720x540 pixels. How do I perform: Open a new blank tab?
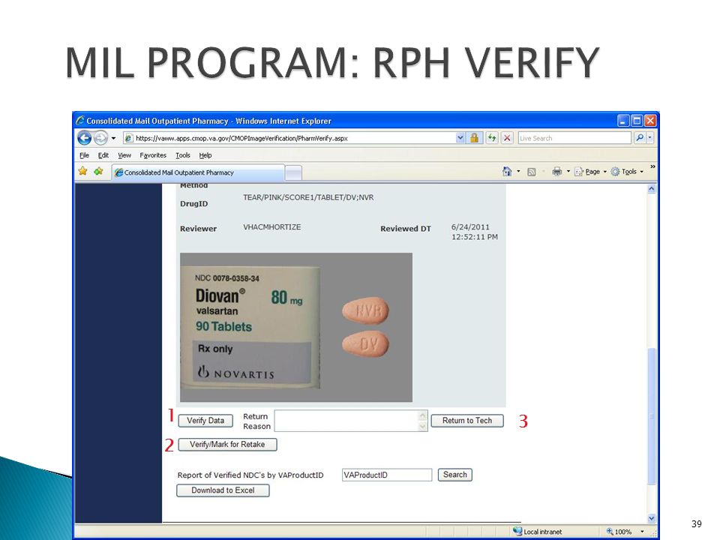coord(293,173)
